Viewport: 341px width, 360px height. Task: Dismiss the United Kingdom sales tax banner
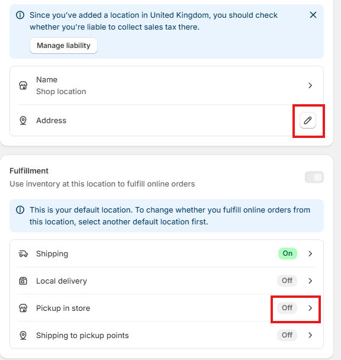pyautogui.click(x=313, y=15)
